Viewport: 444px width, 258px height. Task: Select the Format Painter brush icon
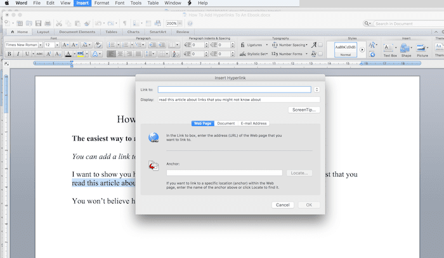88,23
